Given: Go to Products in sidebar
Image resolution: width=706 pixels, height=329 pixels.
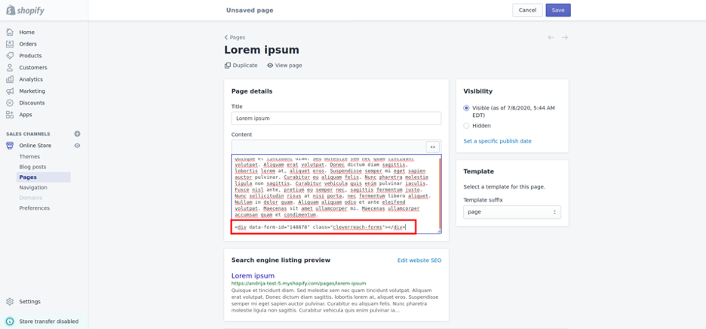Looking at the screenshot, I should (30, 56).
